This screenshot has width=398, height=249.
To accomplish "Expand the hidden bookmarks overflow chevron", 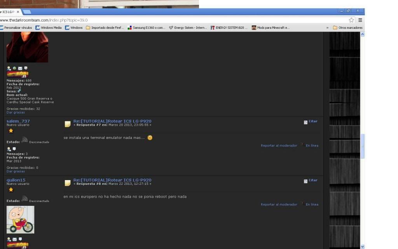I will pyautogui.click(x=327, y=28).
